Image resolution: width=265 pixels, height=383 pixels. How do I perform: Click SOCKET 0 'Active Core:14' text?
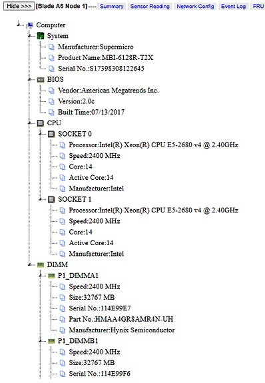click(91, 178)
